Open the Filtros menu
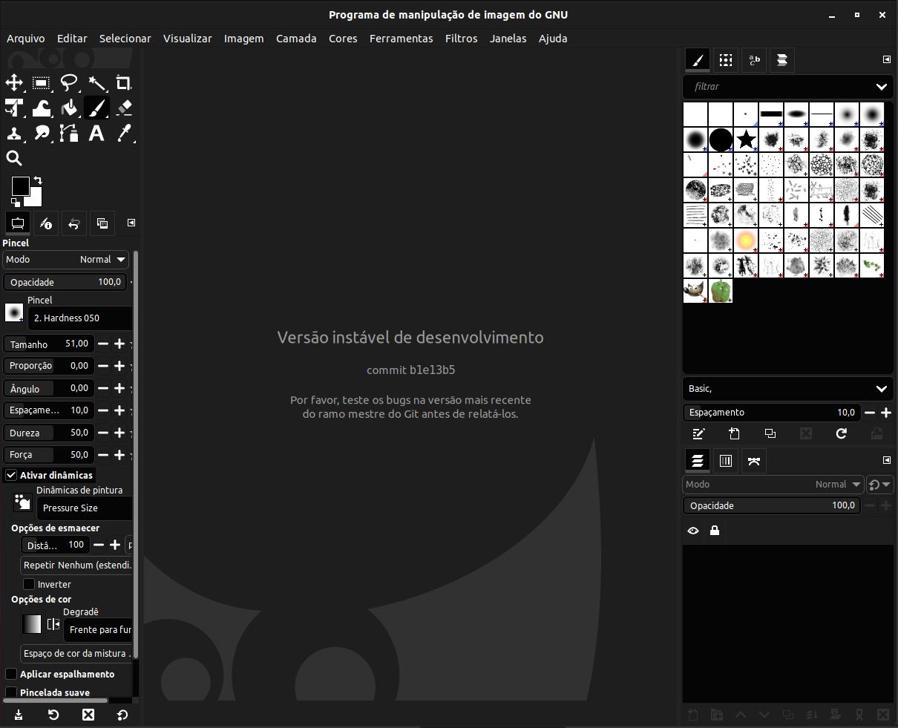Viewport: 898px width, 728px height. coord(461,39)
